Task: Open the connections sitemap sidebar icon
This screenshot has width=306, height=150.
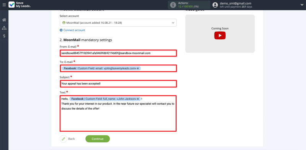Action: click(4, 28)
